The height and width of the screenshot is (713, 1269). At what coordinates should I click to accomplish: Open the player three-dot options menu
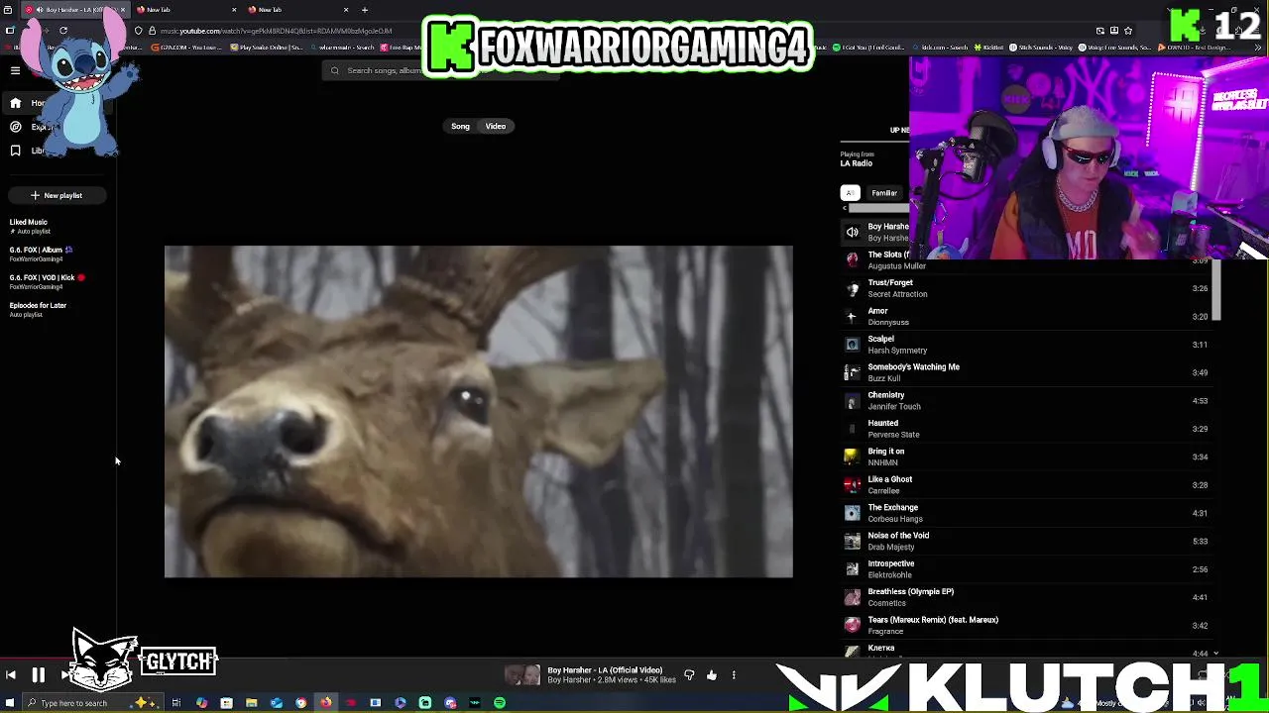tap(734, 675)
